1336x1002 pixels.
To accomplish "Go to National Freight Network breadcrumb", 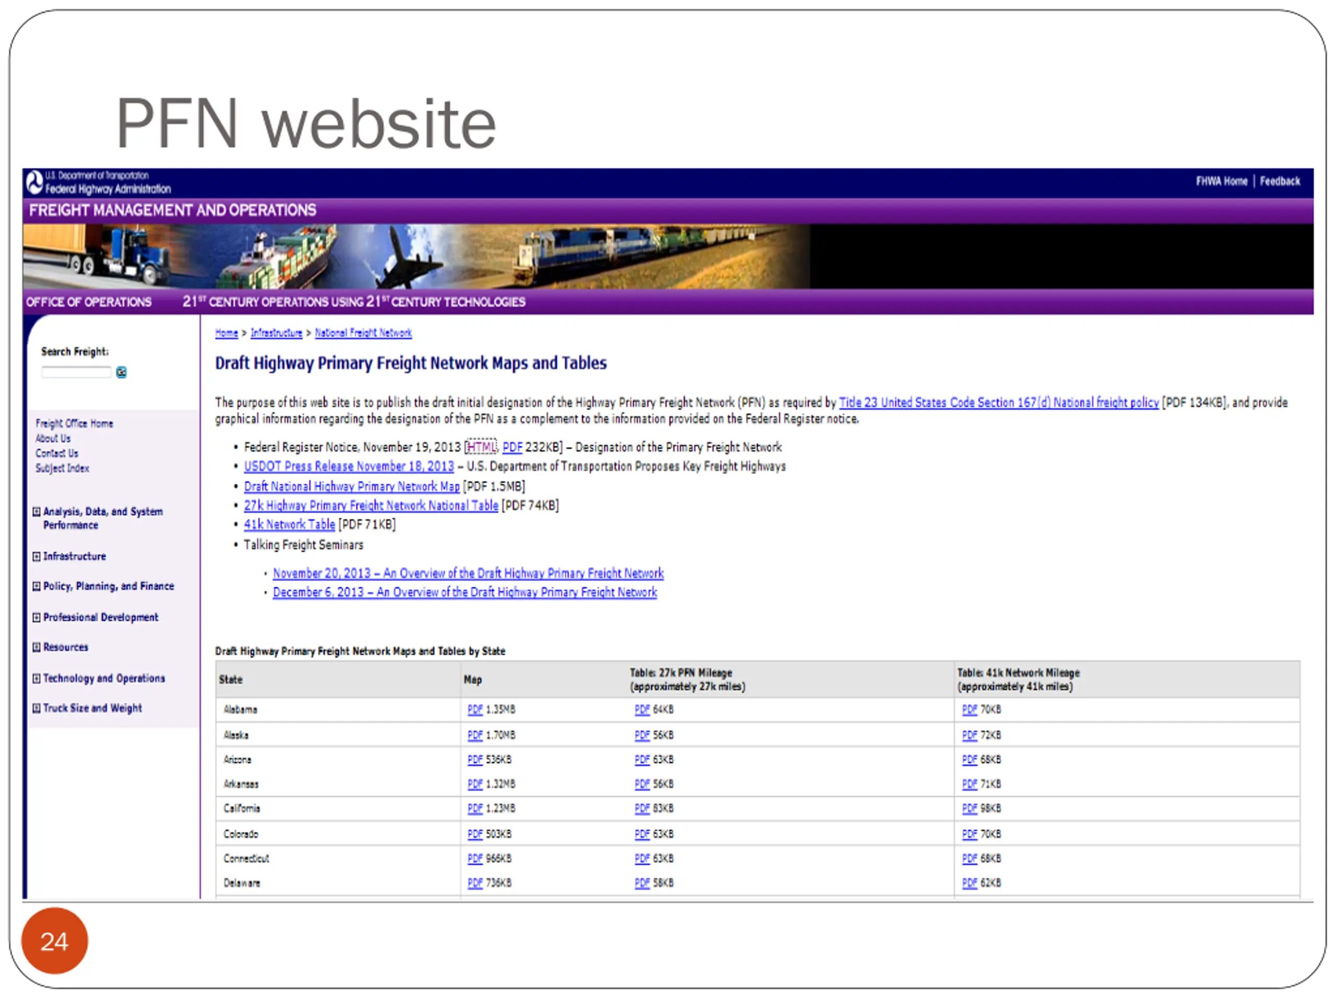I will [363, 333].
